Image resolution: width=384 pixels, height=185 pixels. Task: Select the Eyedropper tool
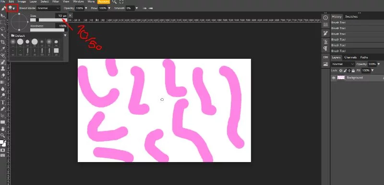pos(3,49)
